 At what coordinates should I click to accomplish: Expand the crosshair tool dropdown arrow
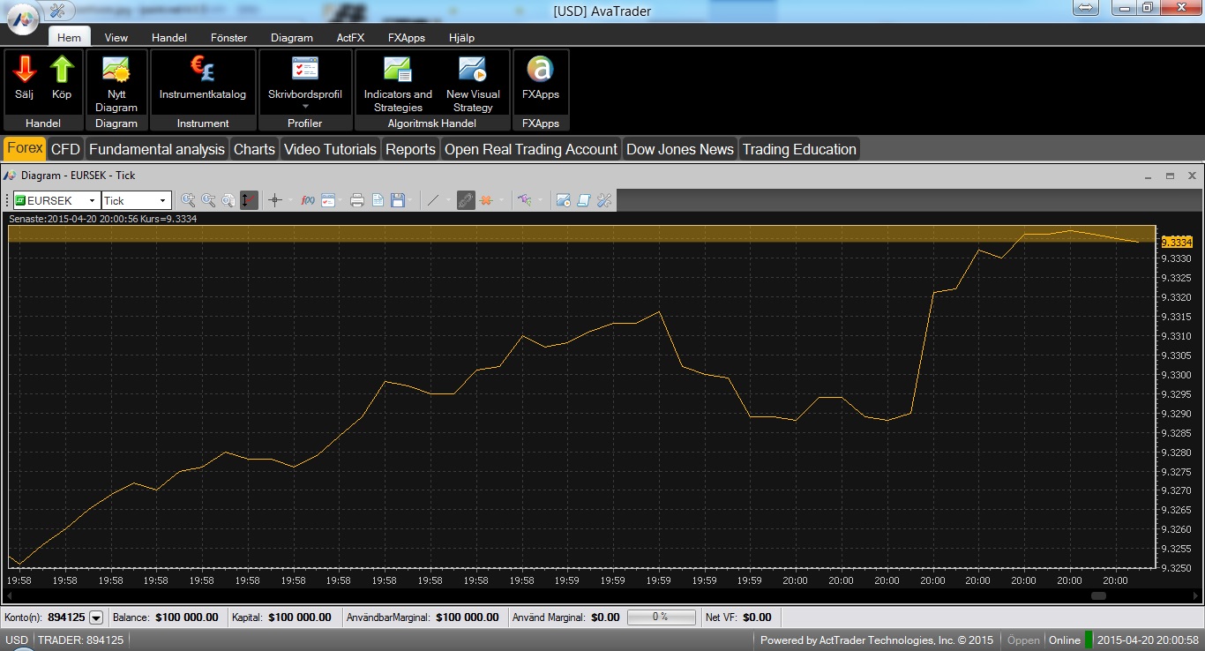click(x=290, y=200)
